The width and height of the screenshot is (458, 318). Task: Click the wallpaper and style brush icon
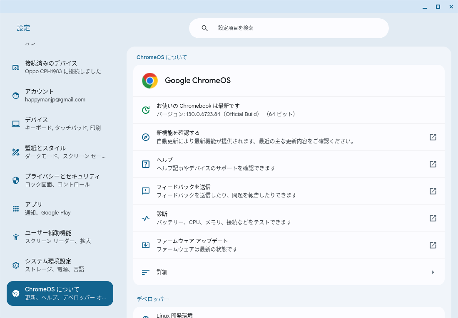tap(16, 152)
